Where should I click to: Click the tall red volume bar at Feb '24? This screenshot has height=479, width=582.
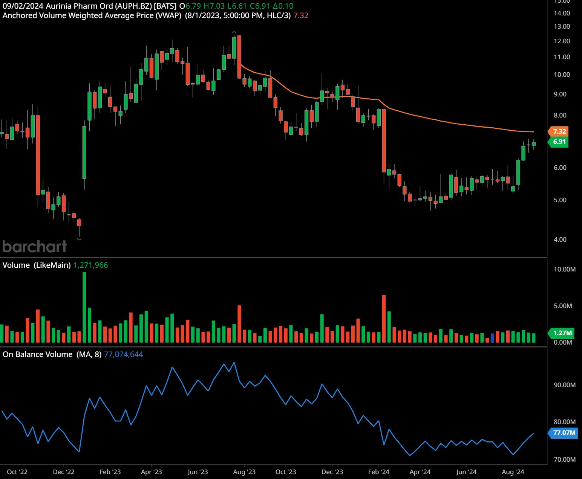384,319
